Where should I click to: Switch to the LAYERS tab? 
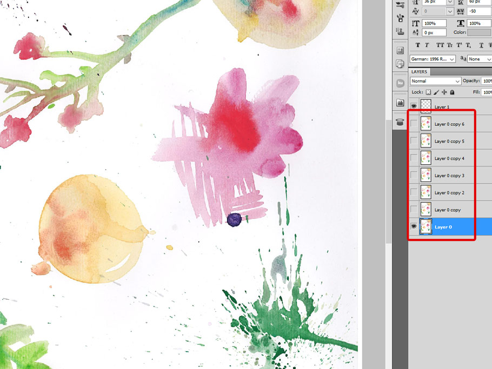pyautogui.click(x=419, y=71)
